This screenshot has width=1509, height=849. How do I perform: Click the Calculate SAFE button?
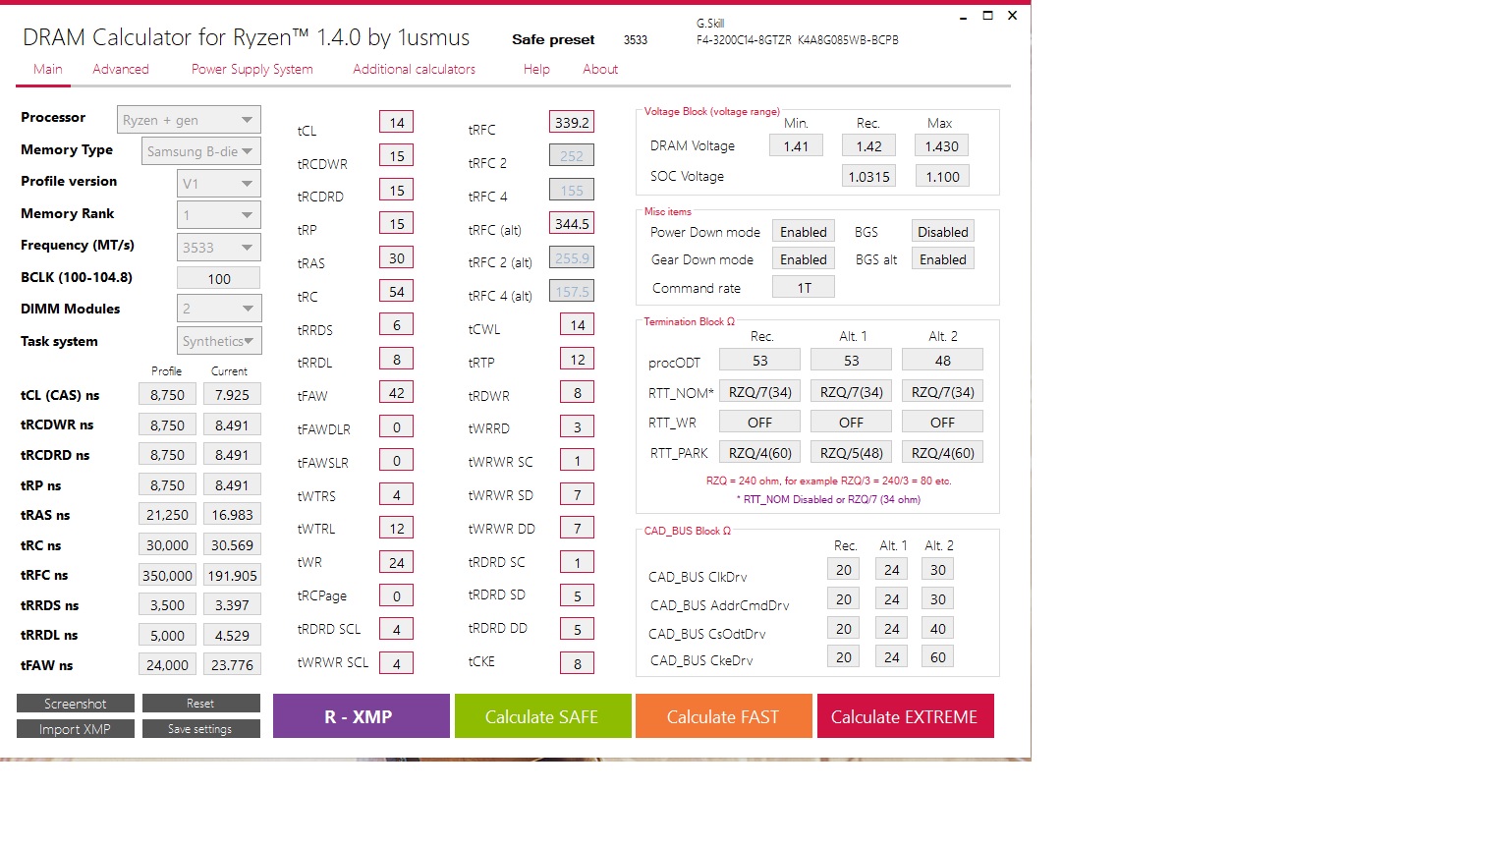tap(542, 716)
